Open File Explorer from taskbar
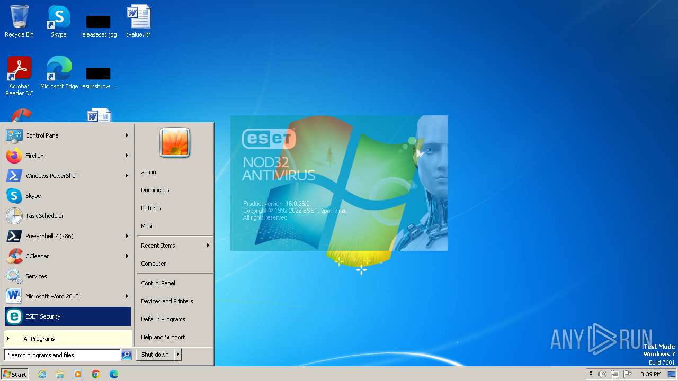 (x=60, y=374)
